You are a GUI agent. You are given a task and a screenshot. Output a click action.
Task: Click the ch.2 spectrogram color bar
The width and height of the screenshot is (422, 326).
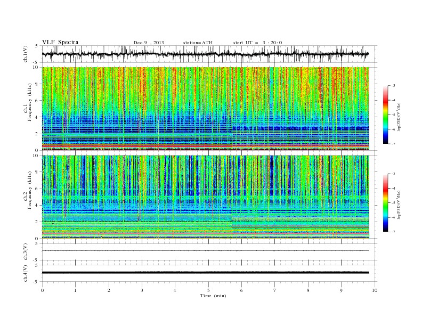(385, 203)
